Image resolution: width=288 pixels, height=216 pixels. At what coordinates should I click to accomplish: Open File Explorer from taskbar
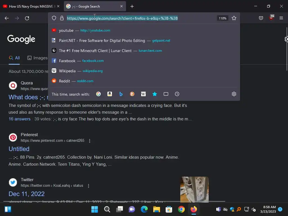click(x=157, y=209)
